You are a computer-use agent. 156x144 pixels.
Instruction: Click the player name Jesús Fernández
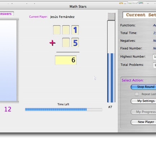(62, 17)
